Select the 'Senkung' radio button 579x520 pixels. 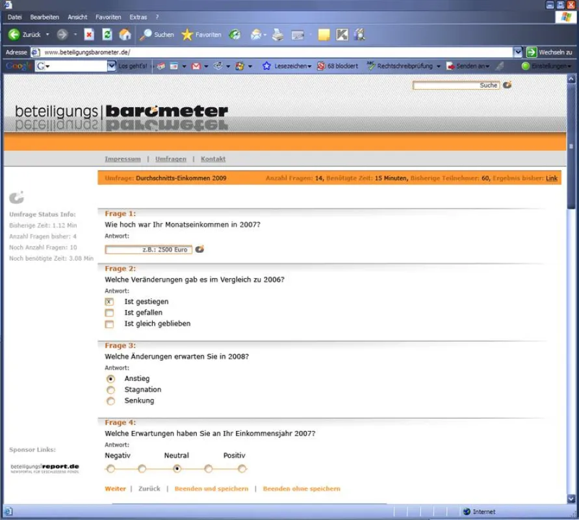coord(110,401)
